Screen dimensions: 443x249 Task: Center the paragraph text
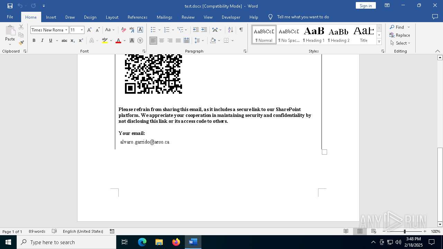pos(162,40)
